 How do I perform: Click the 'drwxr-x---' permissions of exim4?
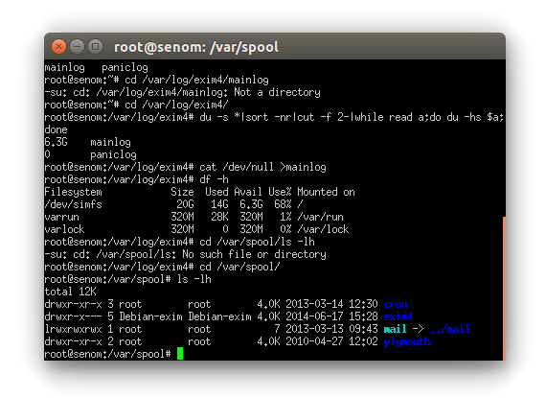(x=73, y=316)
